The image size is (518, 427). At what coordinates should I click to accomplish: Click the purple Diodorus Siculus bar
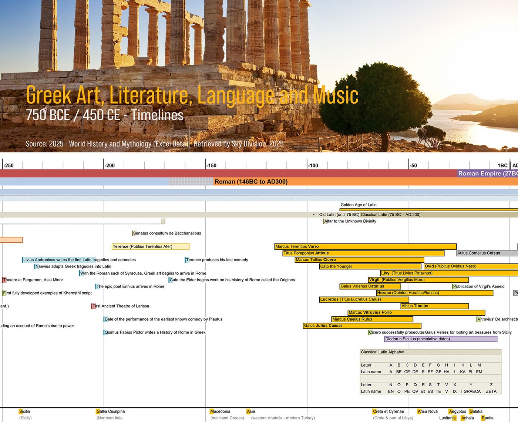[x=440, y=339]
